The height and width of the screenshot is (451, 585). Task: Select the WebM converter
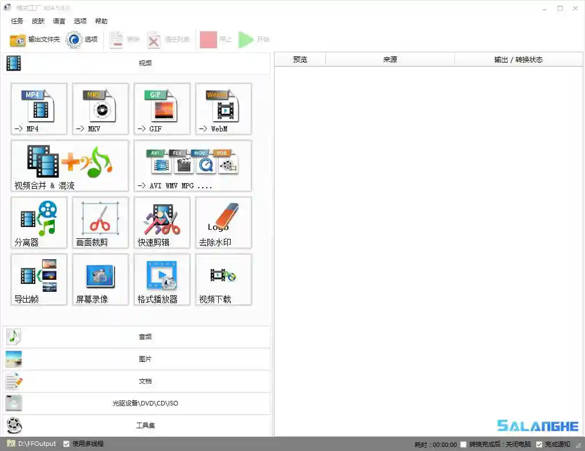tap(223, 109)
